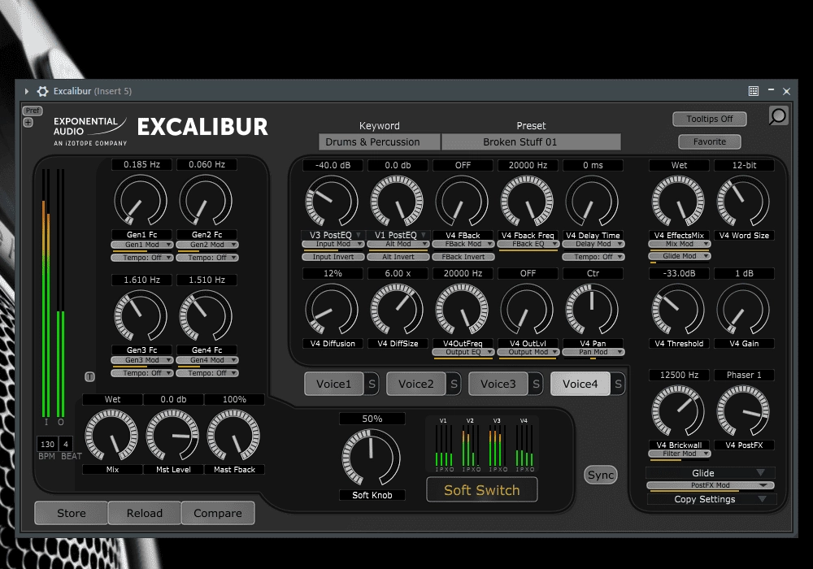813x569 pixels.
Task: Click the small plus icon under Pref
Action: (x=28, y=122)
